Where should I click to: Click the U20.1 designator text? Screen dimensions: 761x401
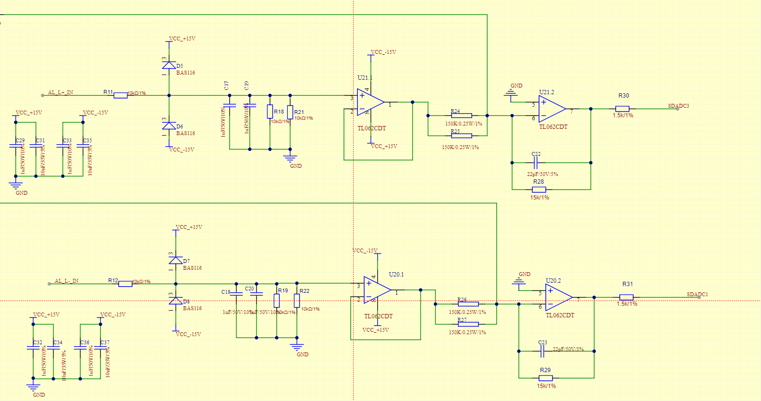396,275
